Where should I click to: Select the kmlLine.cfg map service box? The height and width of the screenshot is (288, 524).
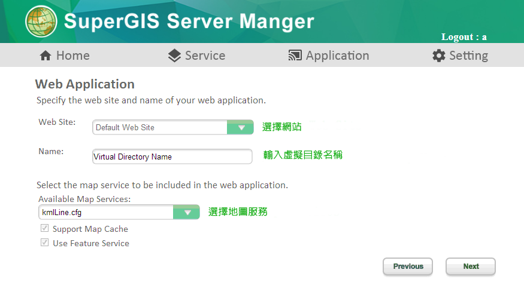(119, 212)
